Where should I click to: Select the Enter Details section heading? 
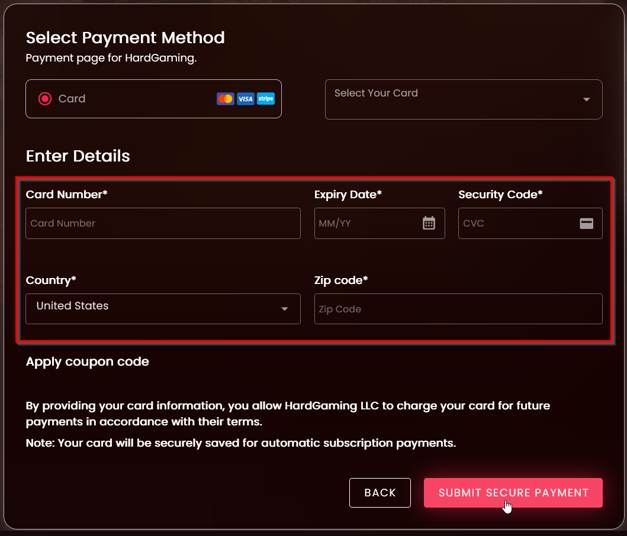[x=78, y=156]
